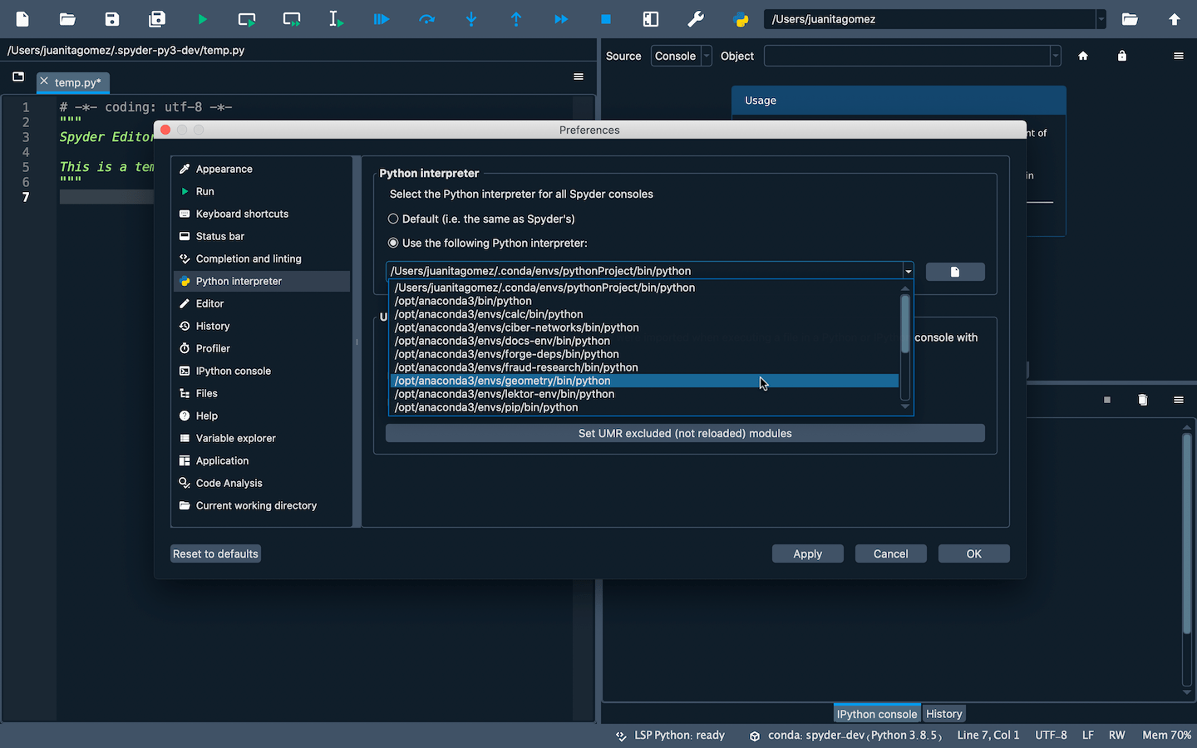Click the debug file icon in the toolbar
Viewport: 1197px width, 748px height.
[381, 18]
